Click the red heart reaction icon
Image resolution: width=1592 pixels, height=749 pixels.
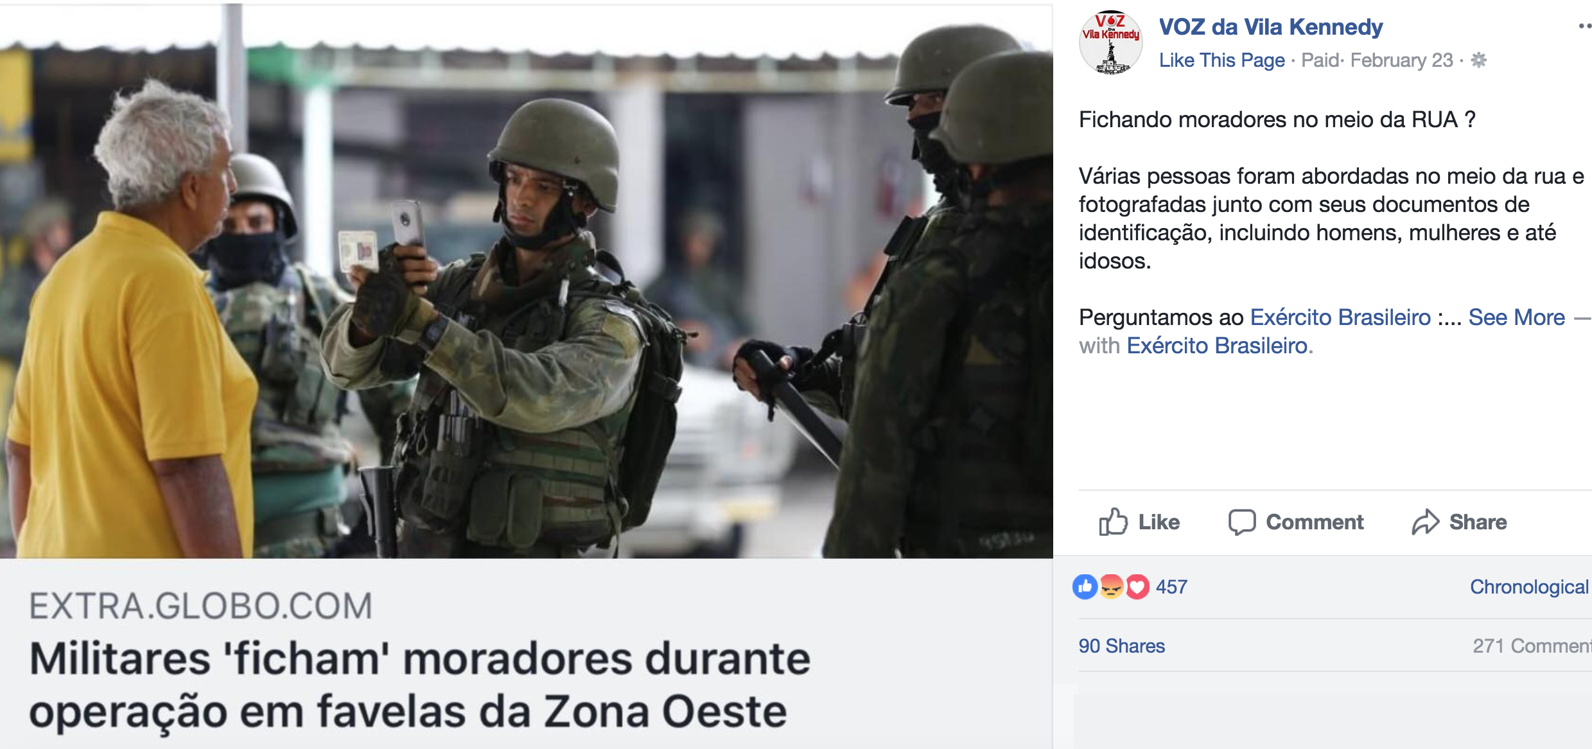point(1137,586)
